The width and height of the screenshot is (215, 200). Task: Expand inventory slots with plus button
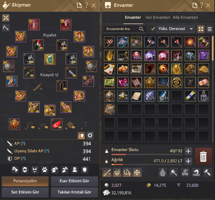point(188,151)
